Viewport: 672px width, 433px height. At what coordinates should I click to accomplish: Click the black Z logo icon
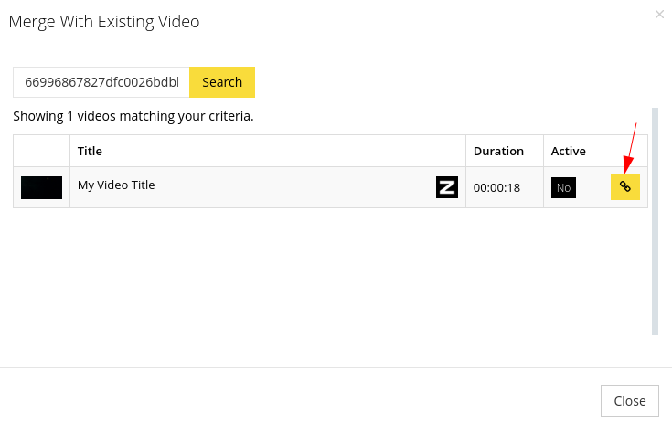(x=446, y=187)
